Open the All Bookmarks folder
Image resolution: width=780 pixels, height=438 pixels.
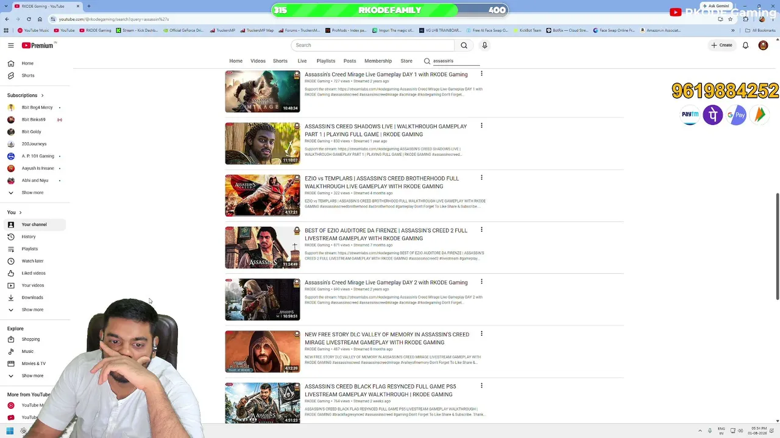coord(761,30)
